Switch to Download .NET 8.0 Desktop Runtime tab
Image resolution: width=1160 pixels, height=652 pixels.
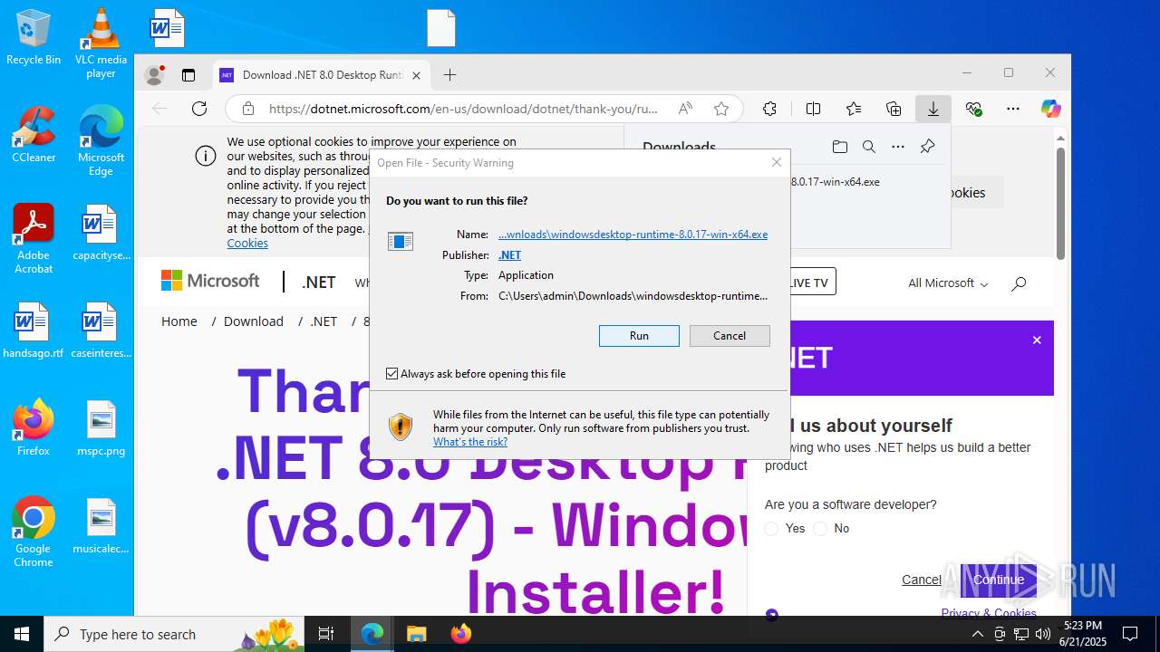(x=323, y=75)
